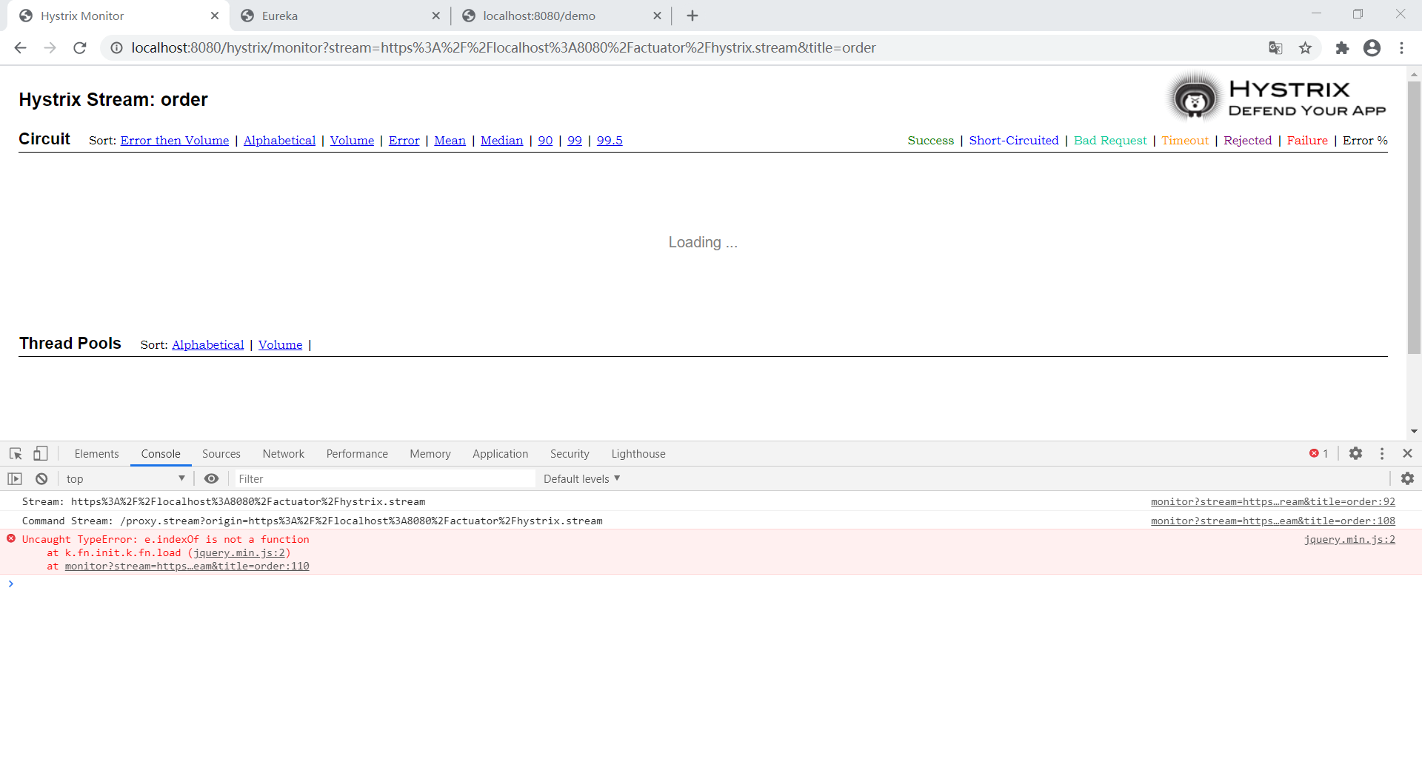Activate the DevTools inspect element picker
1422x762 pixels.
16,454
